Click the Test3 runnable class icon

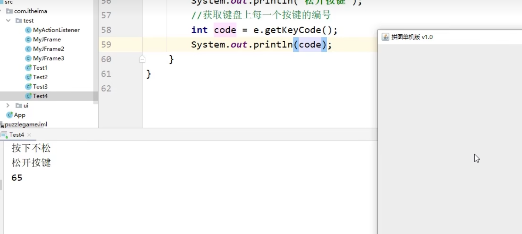28,87
